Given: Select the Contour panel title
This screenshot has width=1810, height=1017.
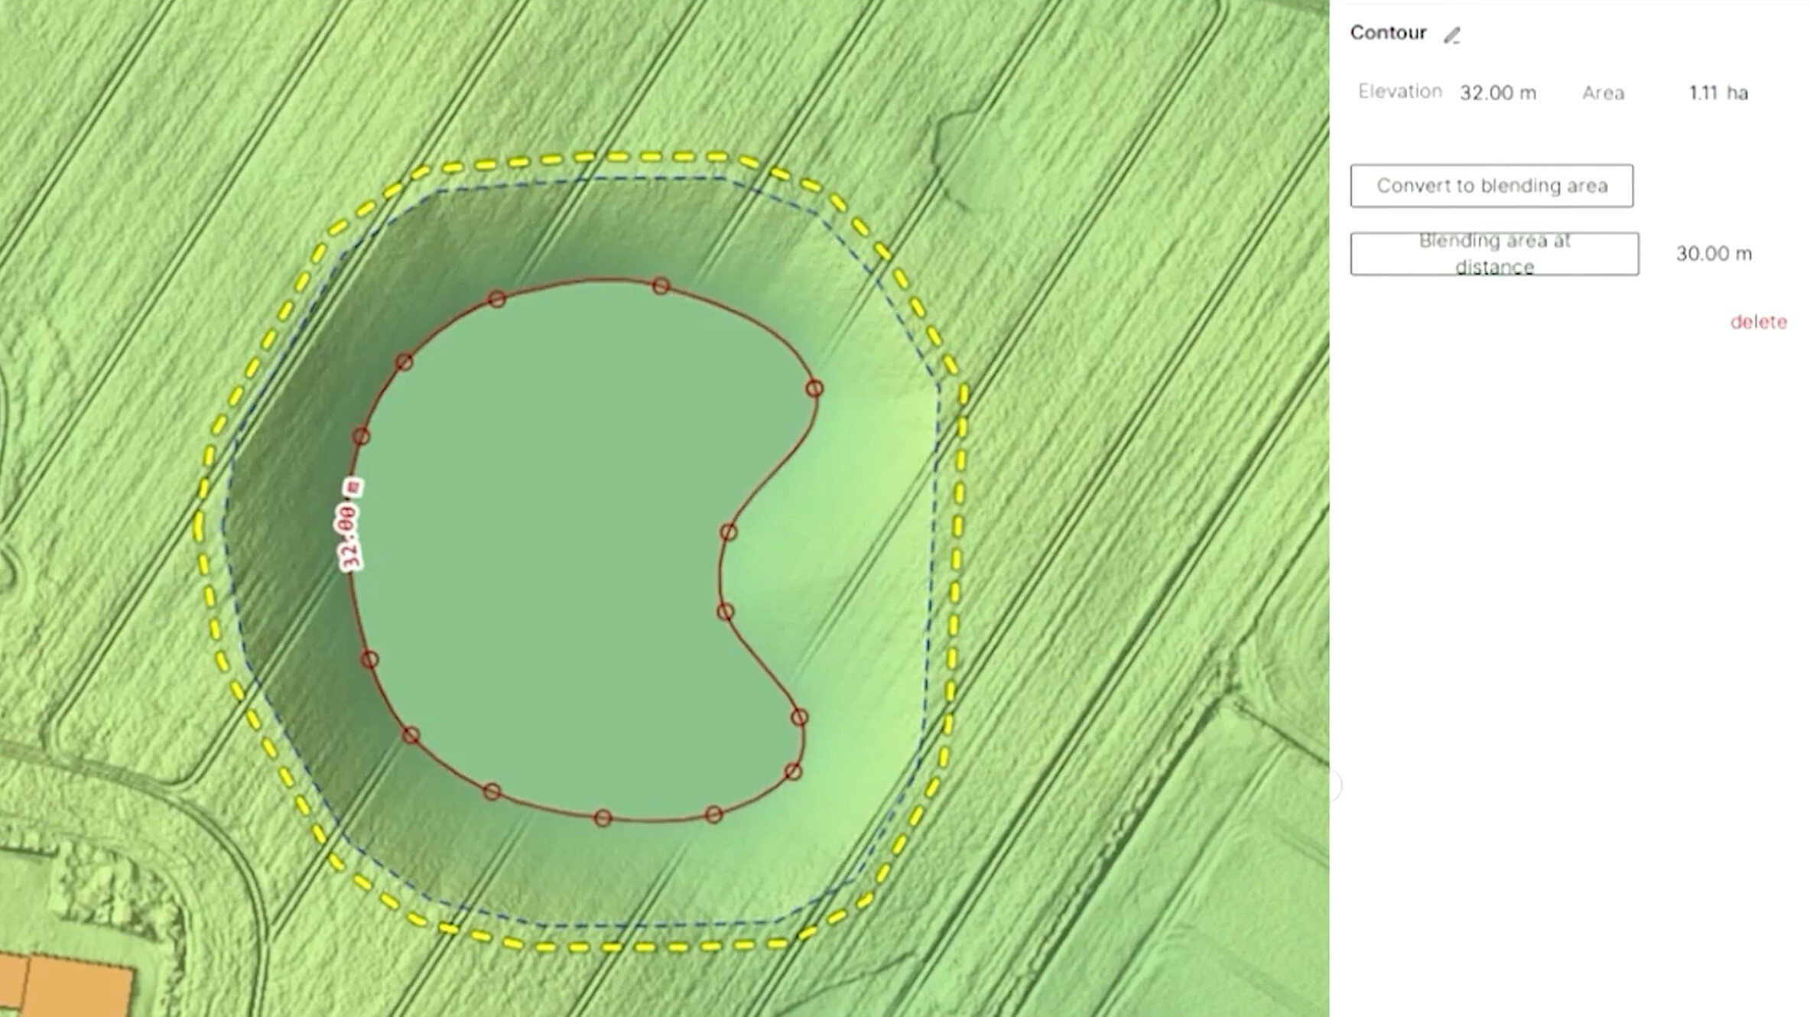Looking at the screenshot, I should point(1388,33).
